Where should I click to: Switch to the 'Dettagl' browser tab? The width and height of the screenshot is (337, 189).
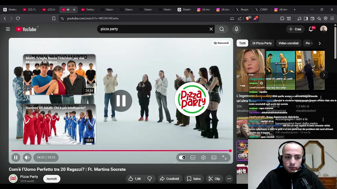pos(88,9)
